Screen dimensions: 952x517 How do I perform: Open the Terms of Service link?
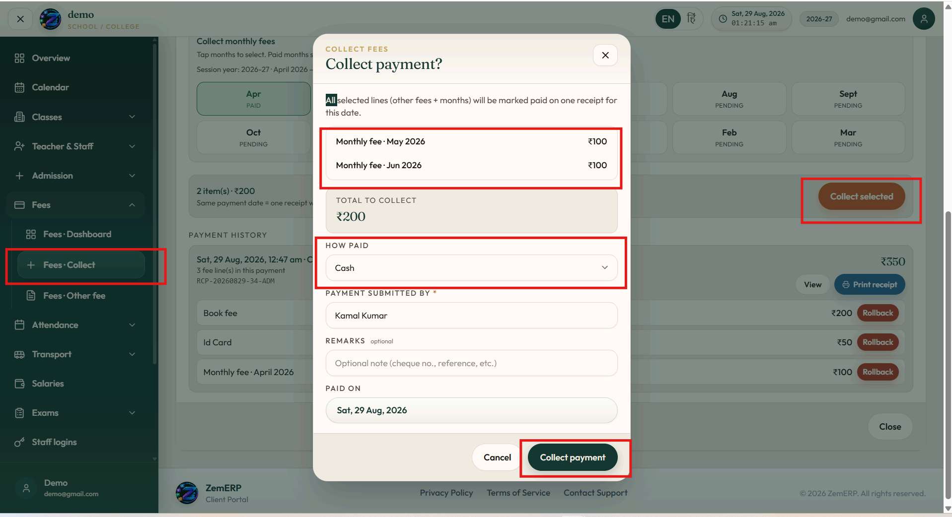coord(518,493)
